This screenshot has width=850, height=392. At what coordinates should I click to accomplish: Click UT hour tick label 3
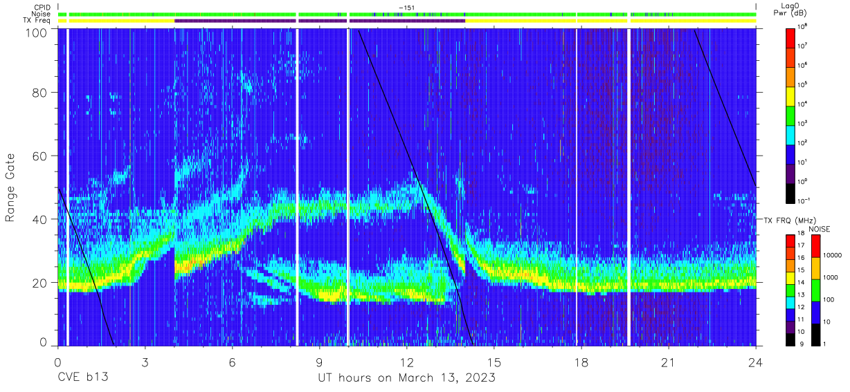(x=145, y=362)
